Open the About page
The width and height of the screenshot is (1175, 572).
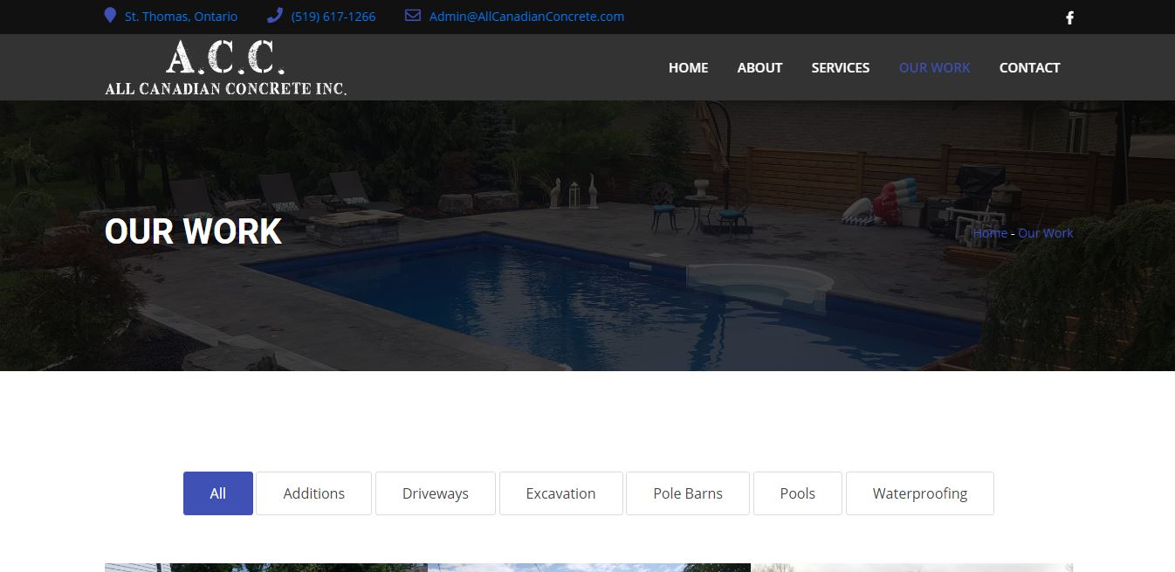(759, 67)
